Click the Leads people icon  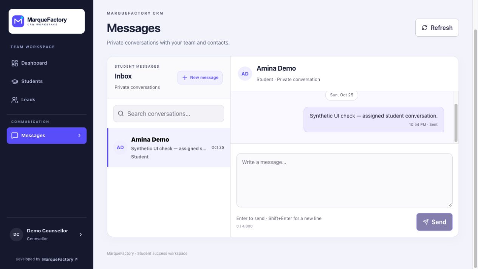(15, 100)
